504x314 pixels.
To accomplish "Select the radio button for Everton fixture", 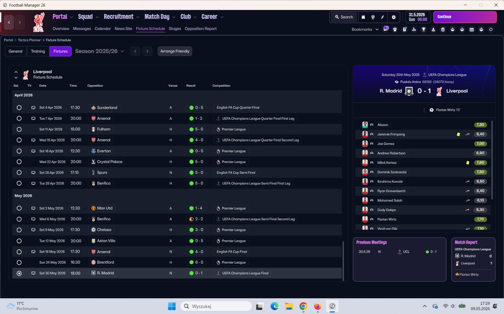I will 19,151.
